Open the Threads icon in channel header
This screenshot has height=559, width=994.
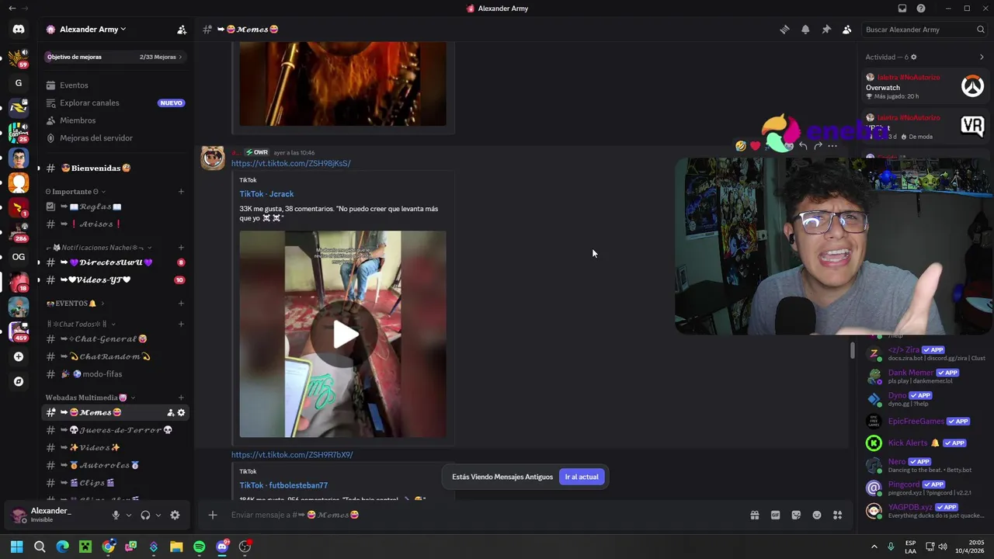point(784,30)
